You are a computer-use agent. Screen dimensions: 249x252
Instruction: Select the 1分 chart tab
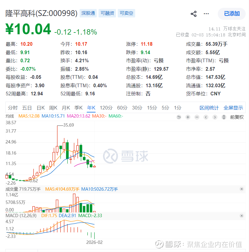[x=178, y=108]
